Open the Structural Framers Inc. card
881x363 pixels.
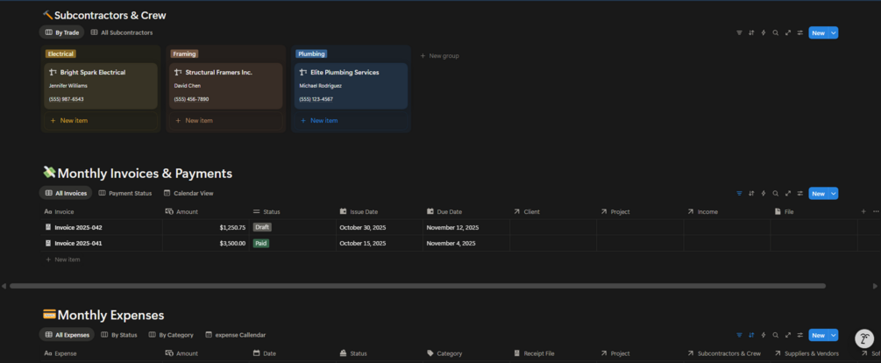pyautogui.click(x=226, y=86)
